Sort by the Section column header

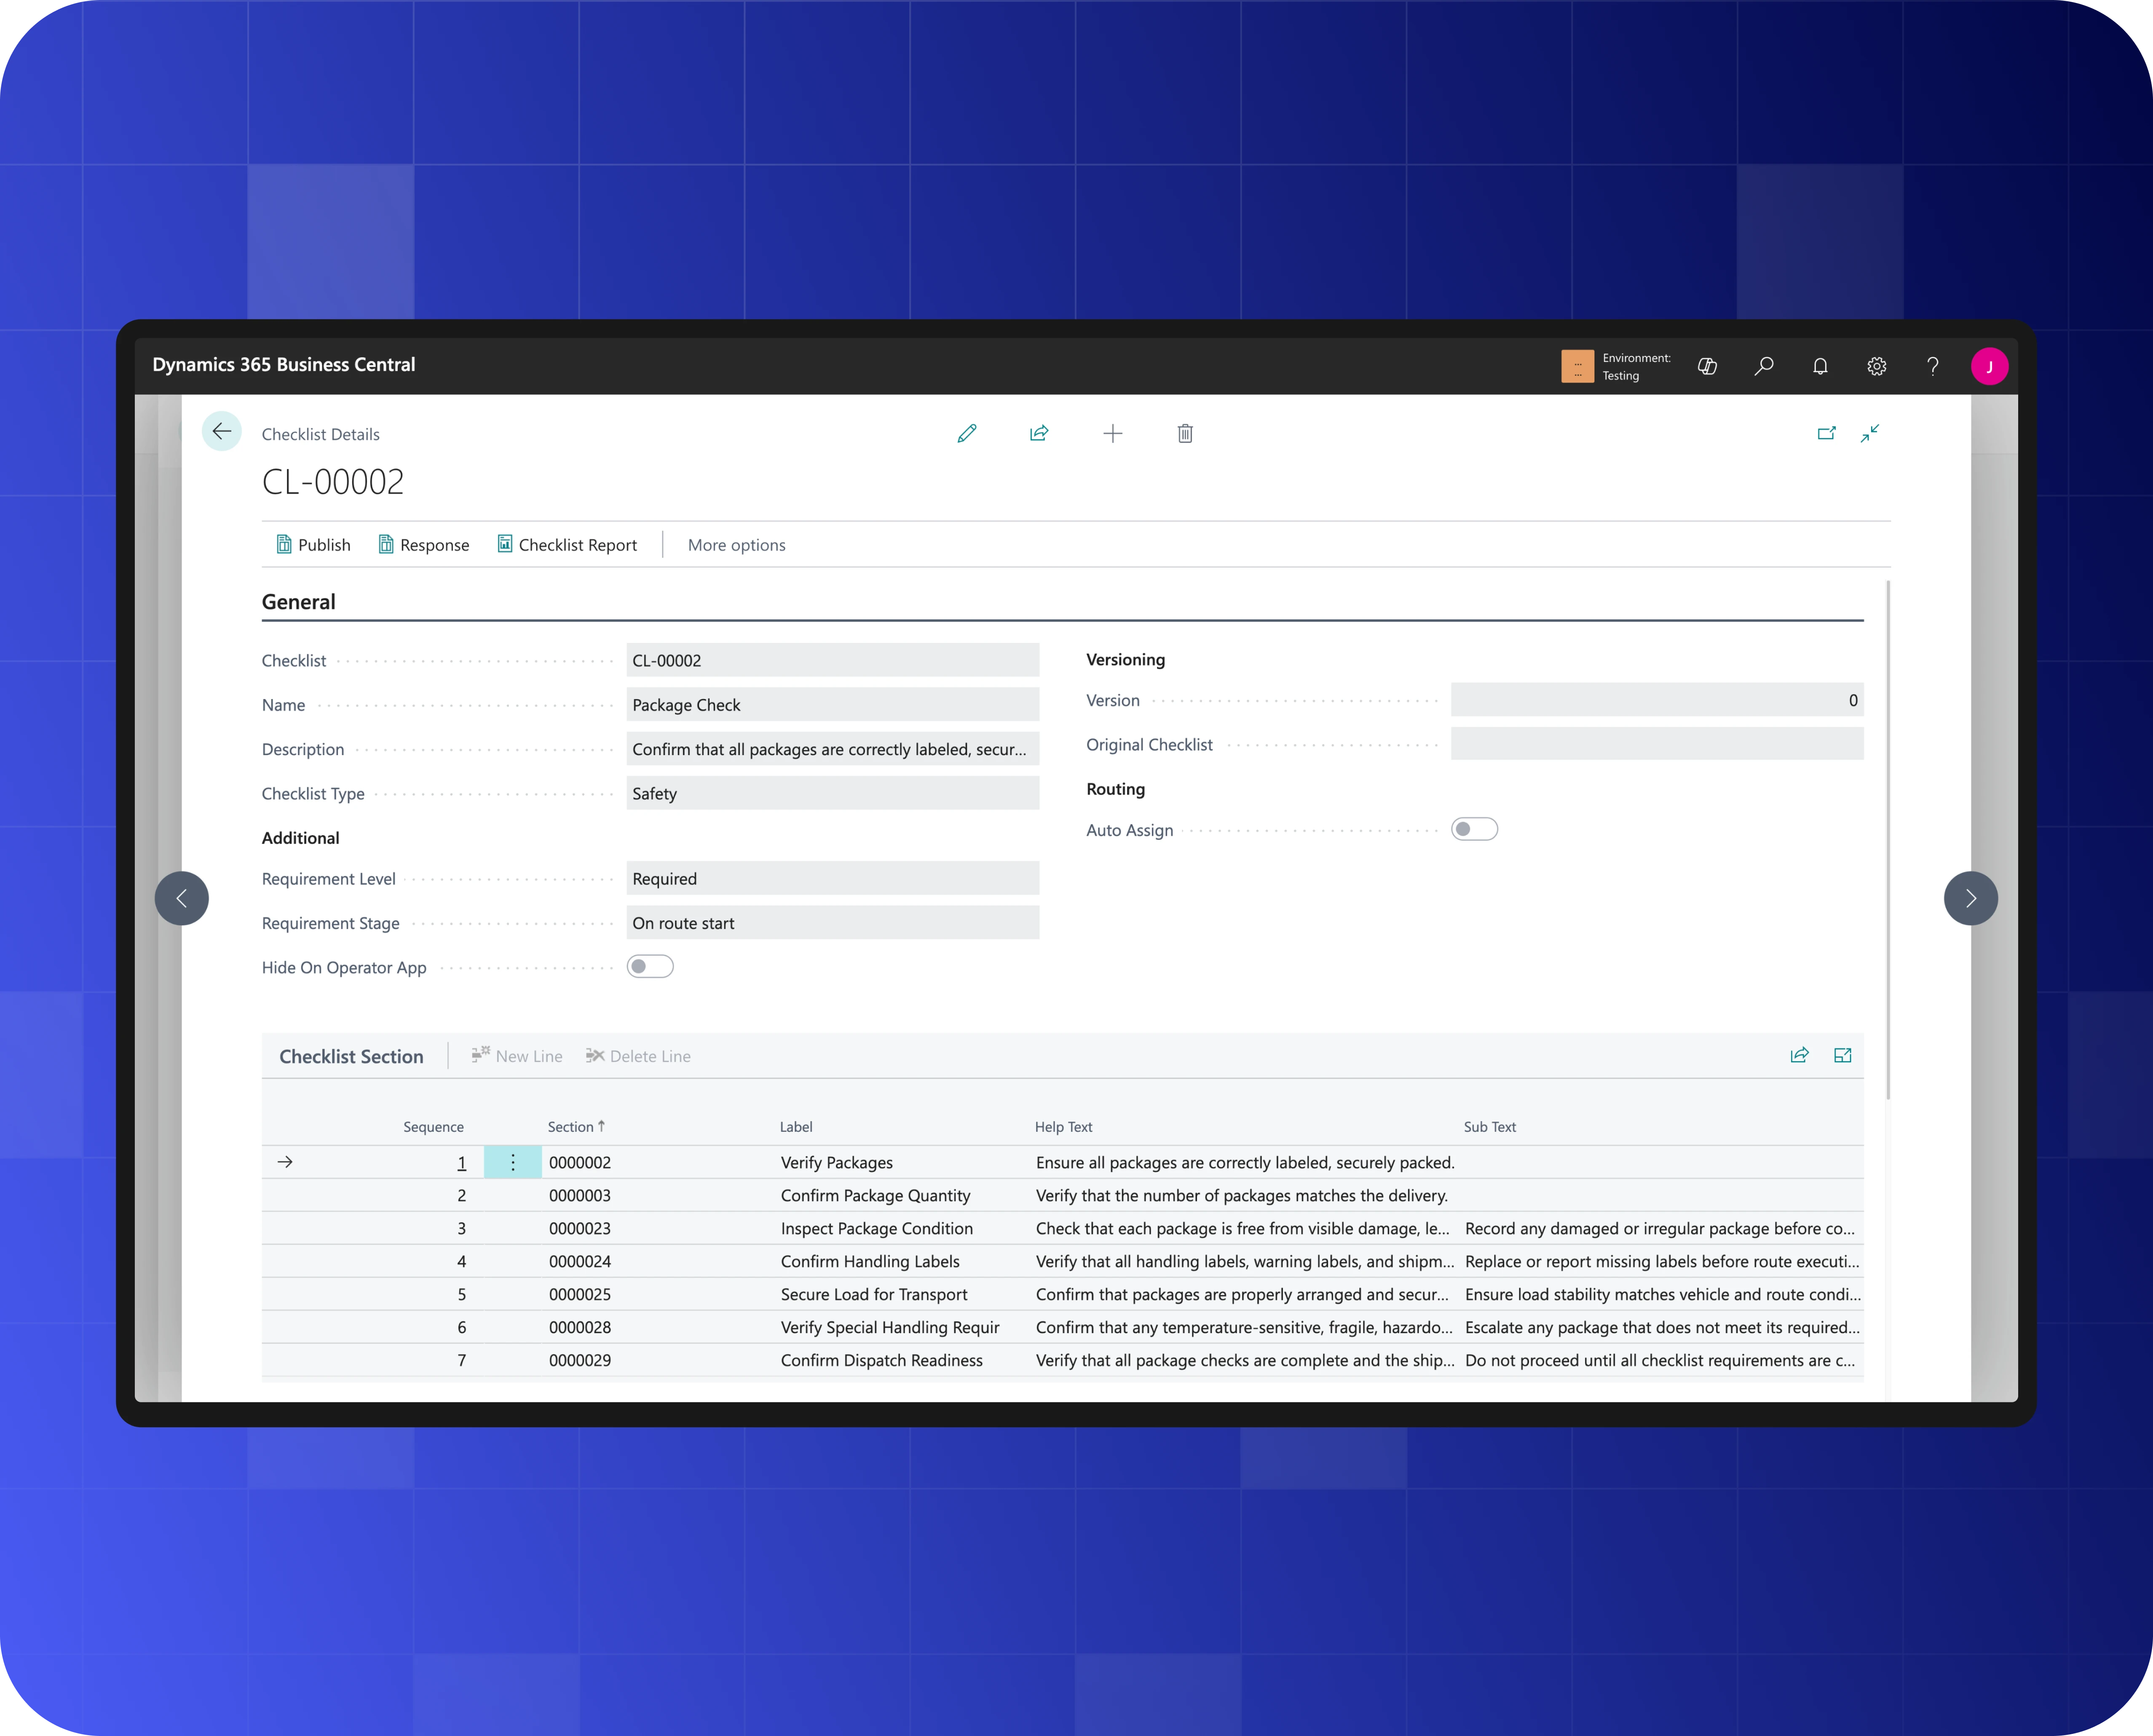tap(576, 1127)
